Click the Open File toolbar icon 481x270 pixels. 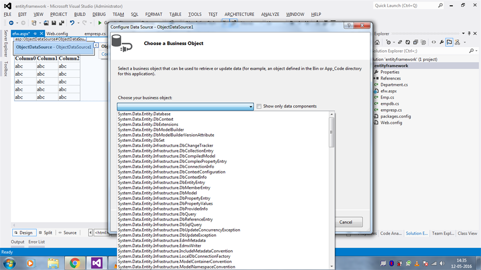point(46,23)
